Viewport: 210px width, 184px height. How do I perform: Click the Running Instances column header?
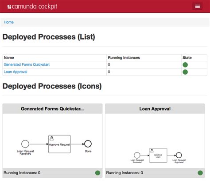[x=124, y=58]
